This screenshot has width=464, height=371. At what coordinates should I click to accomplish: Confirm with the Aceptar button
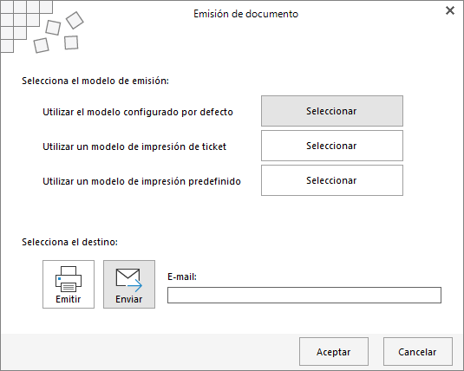coord(334,351)
